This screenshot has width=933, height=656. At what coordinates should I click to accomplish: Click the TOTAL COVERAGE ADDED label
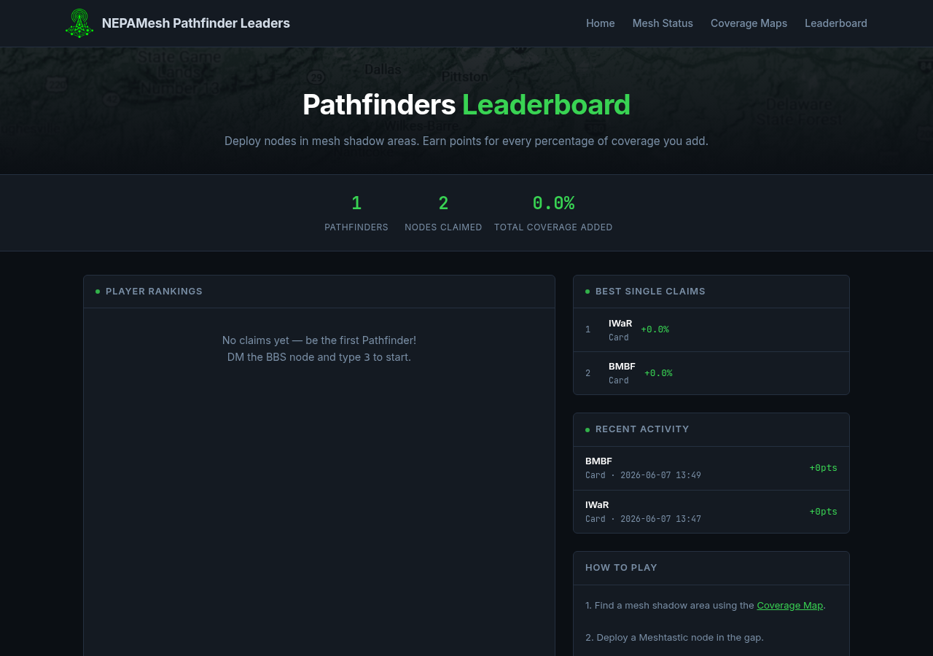point(553,227)
